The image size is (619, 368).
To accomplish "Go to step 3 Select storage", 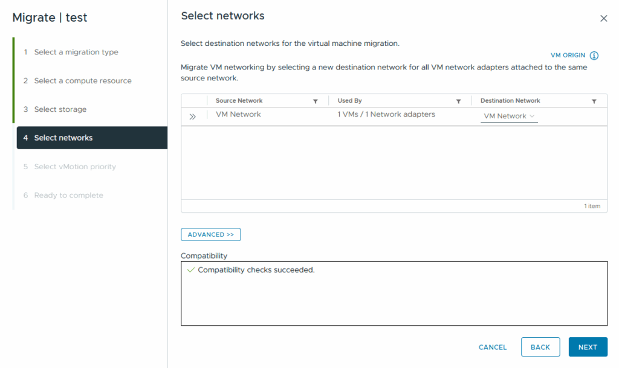I will pyautogui.click(x=55, y=109).
